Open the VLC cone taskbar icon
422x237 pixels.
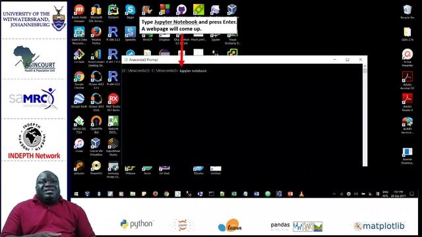tap(301, 194)
